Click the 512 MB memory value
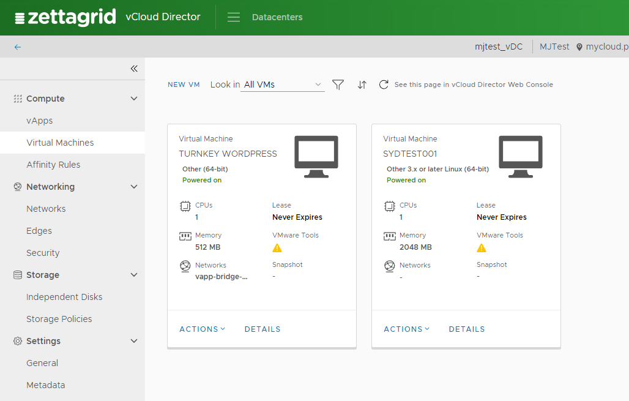This screenshot has width=629, height=401. pos(208,247)
